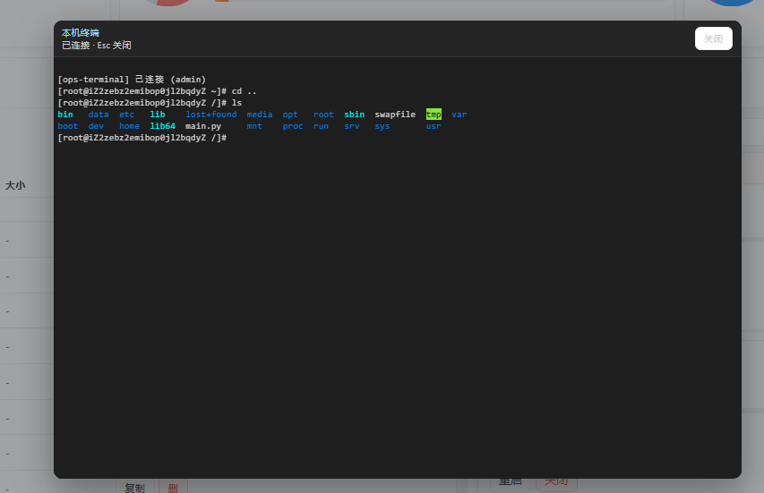The image size is (764, 493).
Task: Click 'data' directory name
Action: click(x=99, y=115)
